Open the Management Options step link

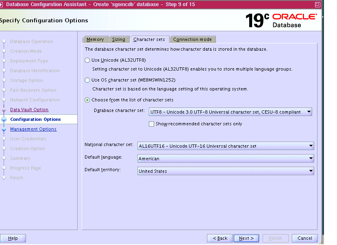[x=33, y=129]
